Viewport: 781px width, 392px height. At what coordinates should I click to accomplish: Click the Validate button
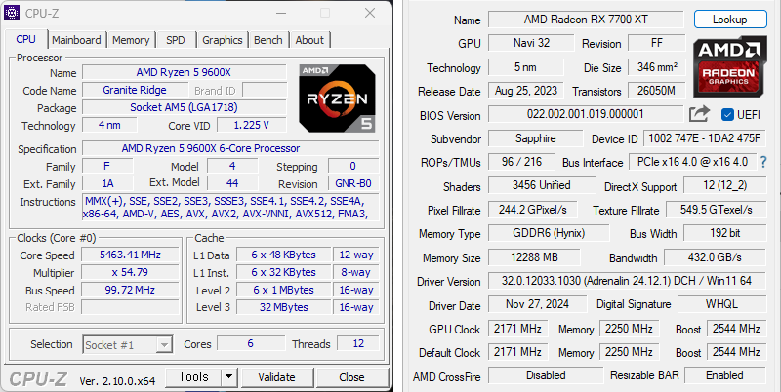276,377
